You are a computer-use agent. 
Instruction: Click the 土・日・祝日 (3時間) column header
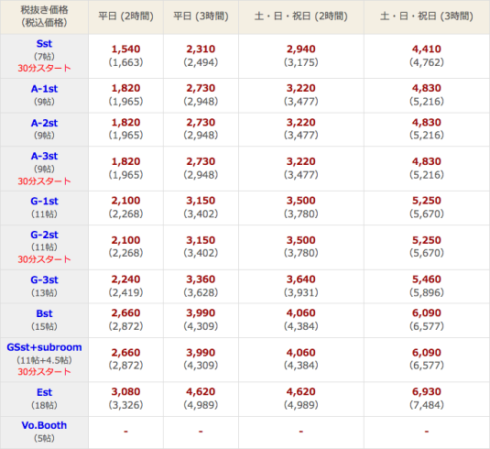(x=427, y=16)
